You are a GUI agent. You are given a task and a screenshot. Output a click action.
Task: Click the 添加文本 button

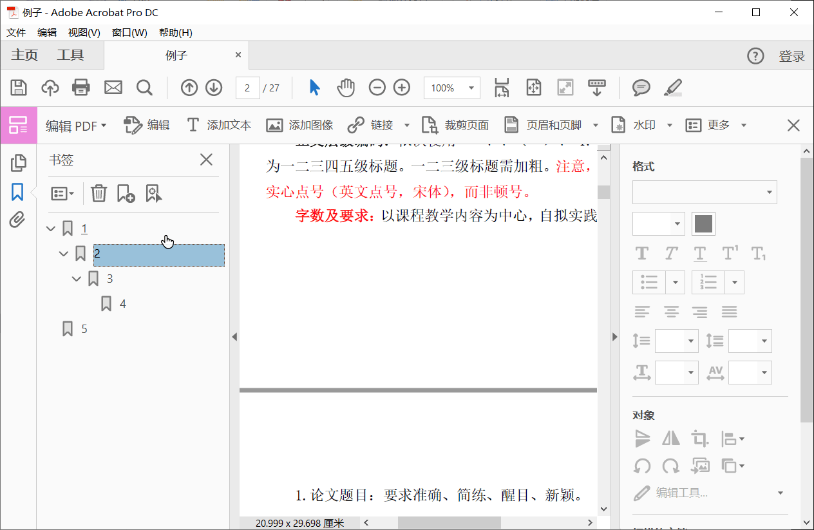tap(219, 126)
